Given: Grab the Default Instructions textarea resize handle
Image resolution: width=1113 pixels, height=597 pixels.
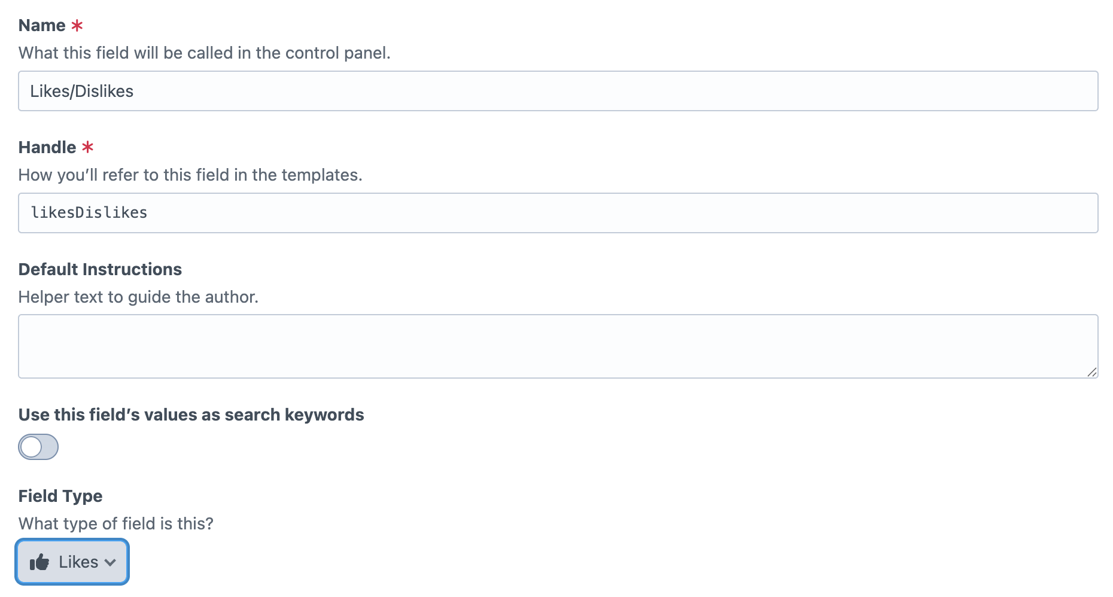Looking at the screenshot, I should [1092, 372].
